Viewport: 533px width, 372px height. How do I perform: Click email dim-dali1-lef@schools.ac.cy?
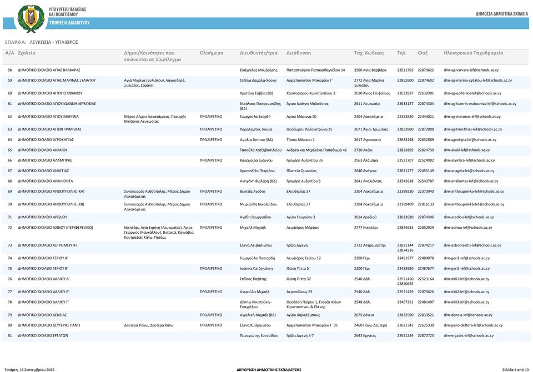click(x=466, y=279)
